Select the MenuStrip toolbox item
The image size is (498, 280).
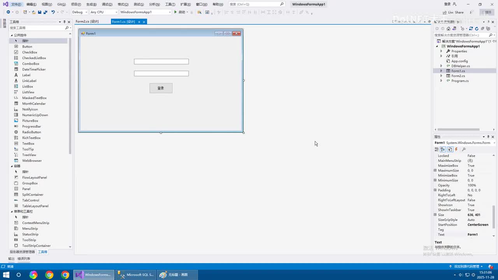30,229
